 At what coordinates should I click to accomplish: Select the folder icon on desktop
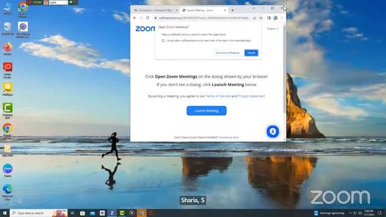pos(8,150)
